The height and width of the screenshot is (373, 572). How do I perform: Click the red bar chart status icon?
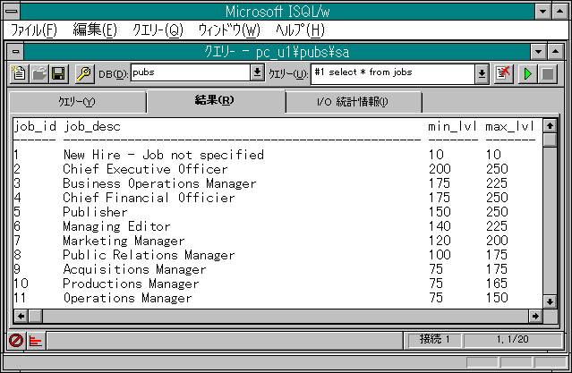coord(36,341)
